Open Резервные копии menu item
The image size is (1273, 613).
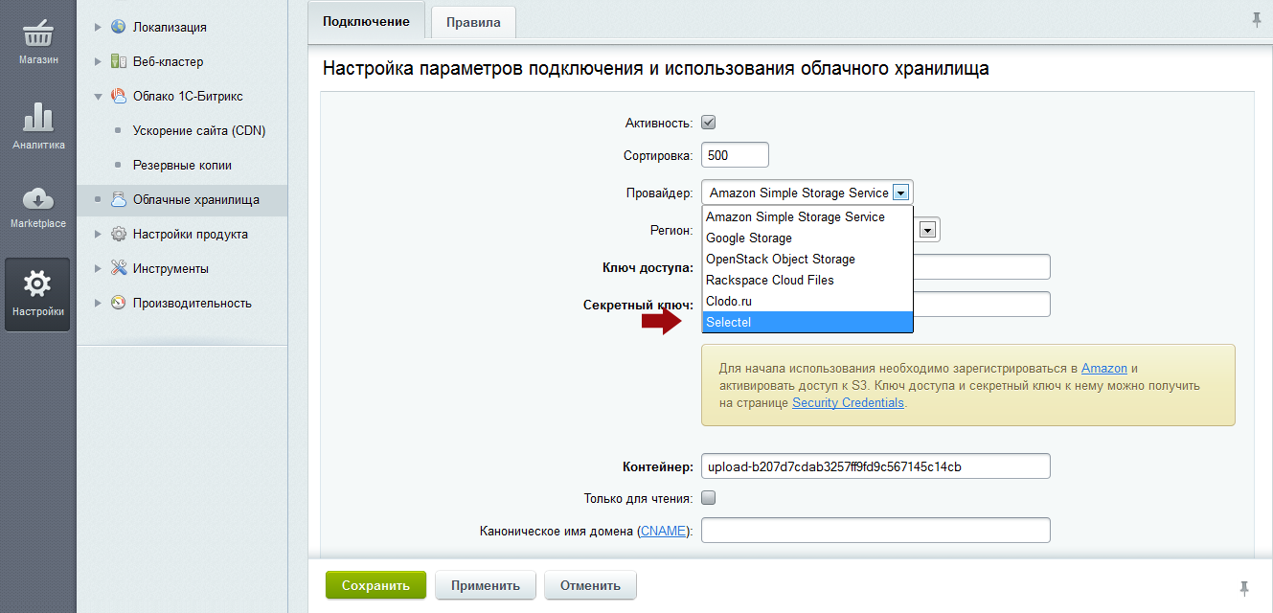coord(182,165)
